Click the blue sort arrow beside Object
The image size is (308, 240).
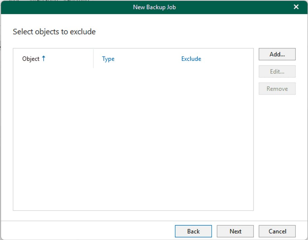click(44, 59)
